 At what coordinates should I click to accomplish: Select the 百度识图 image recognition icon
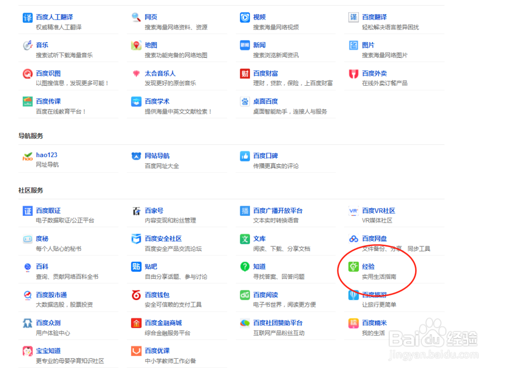pos(27,73)
